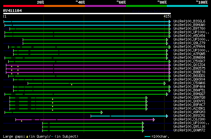Open the UniRef100_Q0IZG4 hit label
The width and height of the screenshot is (211, 139).
click(189, 65)
